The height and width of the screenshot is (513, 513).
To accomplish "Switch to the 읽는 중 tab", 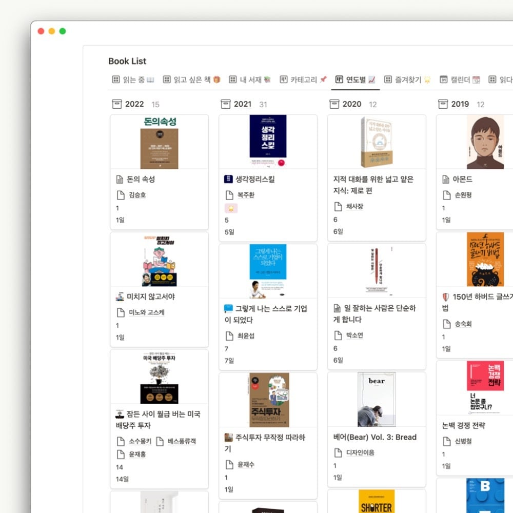I will tap(133, 80).
